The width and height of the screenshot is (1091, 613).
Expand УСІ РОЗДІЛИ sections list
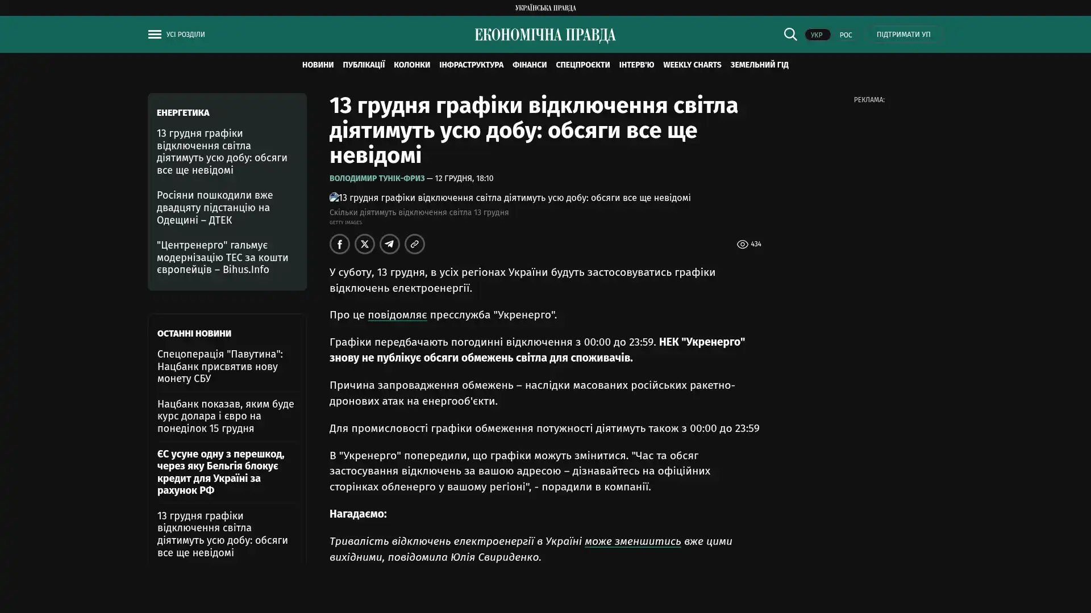click(185, 35)
